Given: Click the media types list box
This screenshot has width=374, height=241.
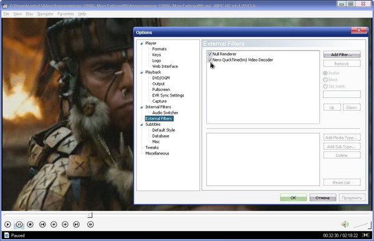Looking at the screenshot, I should pyautogui.click(x=263, y=159).
